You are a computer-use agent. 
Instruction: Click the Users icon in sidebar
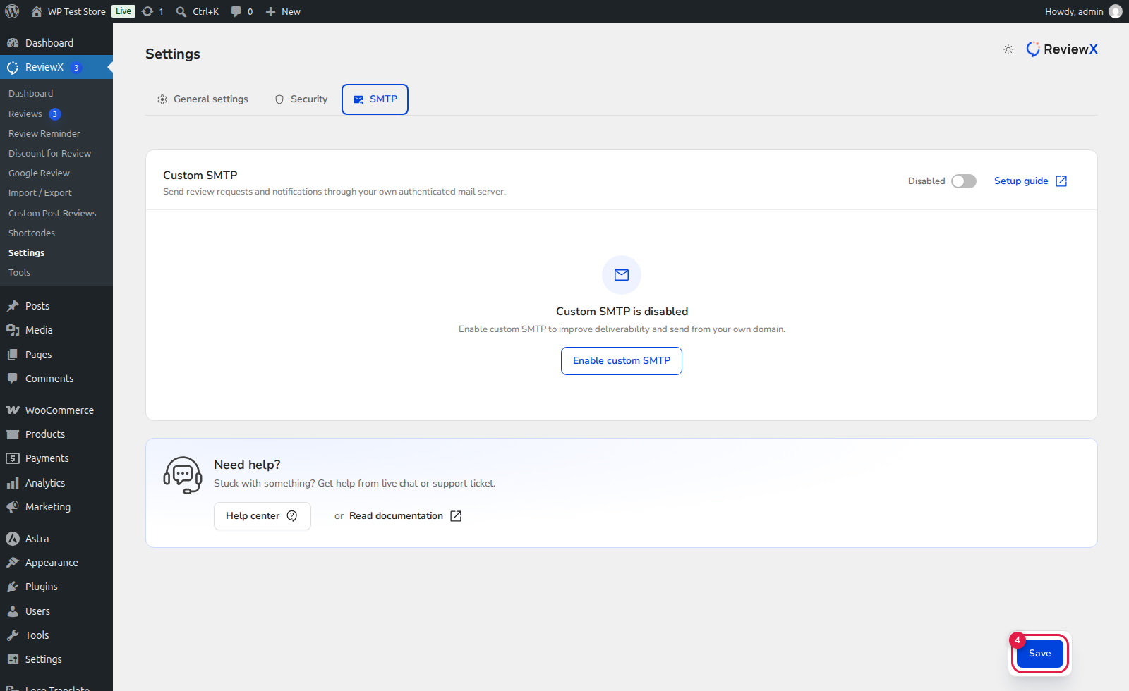tap(13, 611)
